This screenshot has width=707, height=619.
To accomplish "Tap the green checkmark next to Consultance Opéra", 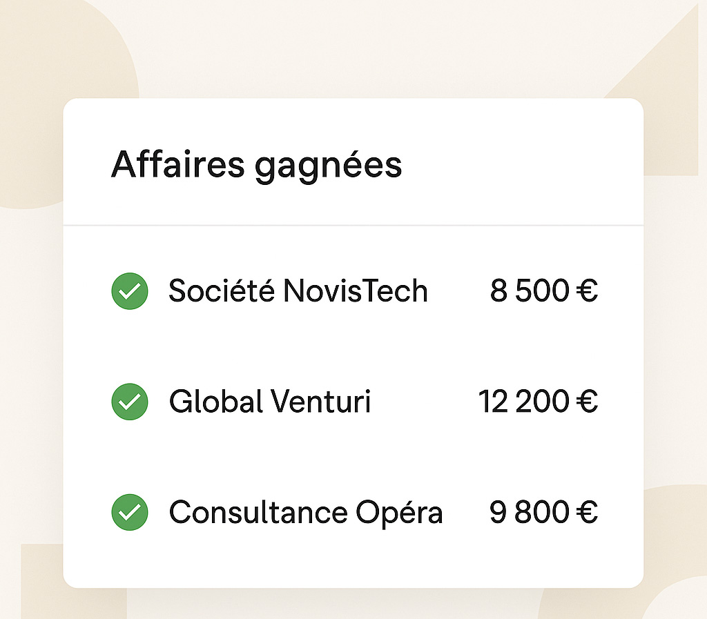I will (130, 512).
